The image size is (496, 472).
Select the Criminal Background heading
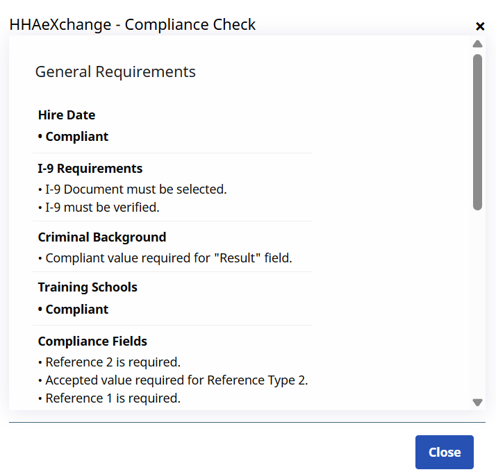coord(102,237)
